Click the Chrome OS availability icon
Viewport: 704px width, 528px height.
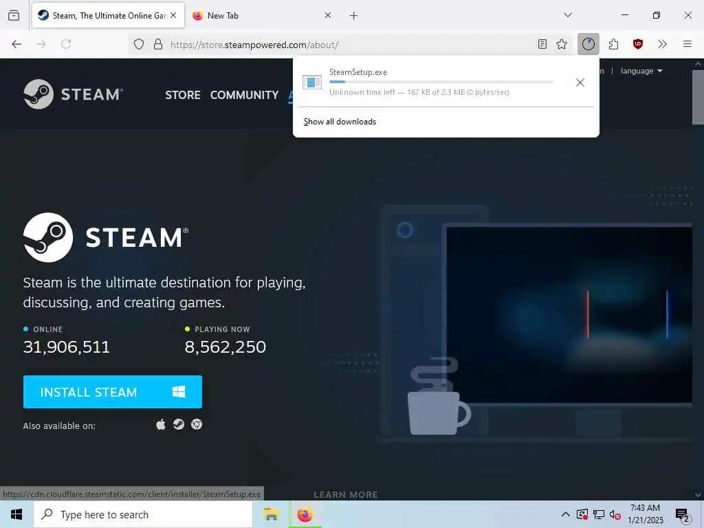click(197, 424)
